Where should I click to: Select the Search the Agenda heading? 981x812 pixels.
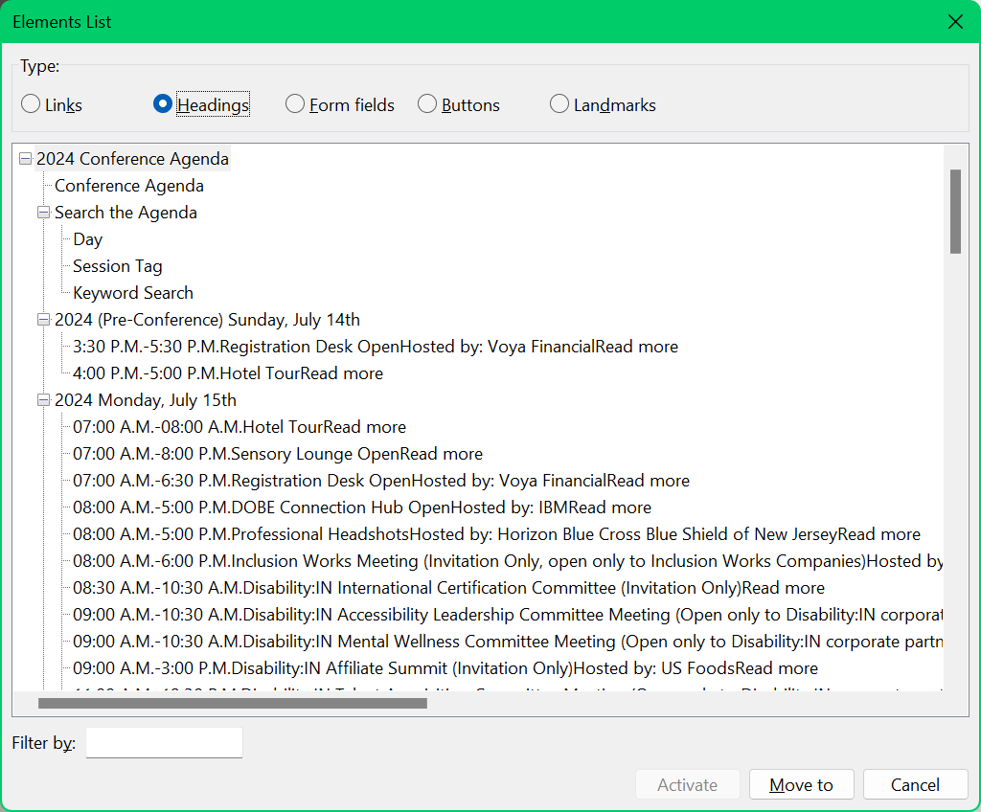(125, 213)
